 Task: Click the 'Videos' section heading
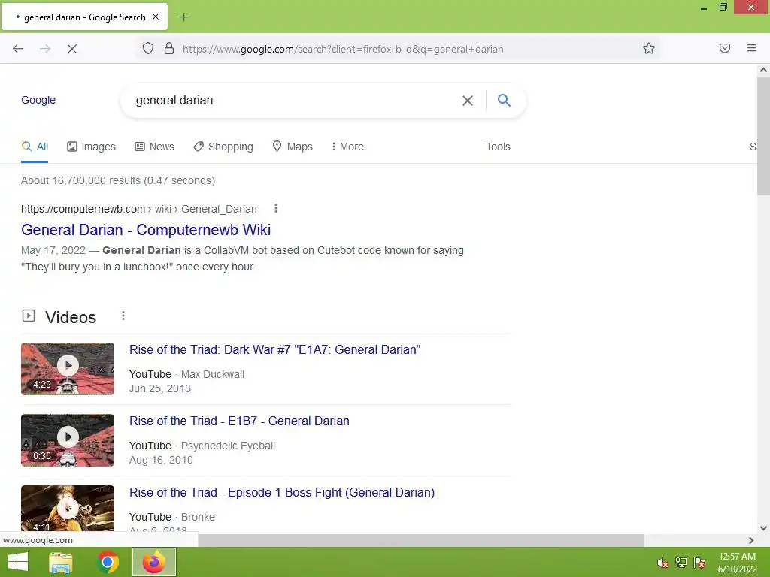71,317
